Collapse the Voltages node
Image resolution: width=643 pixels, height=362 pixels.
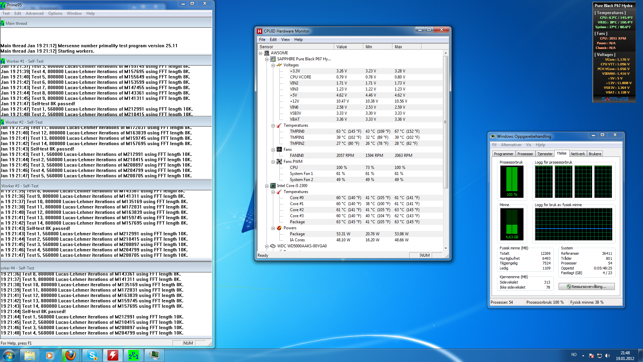click(x=273, y=65)
